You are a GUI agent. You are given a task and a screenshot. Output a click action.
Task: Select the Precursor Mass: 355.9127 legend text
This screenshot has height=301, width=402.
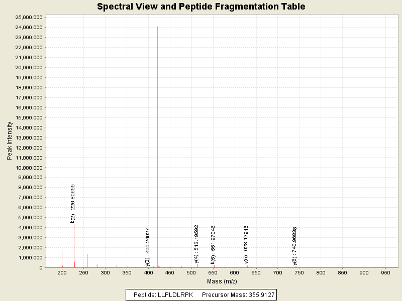(x=237, y=294)
